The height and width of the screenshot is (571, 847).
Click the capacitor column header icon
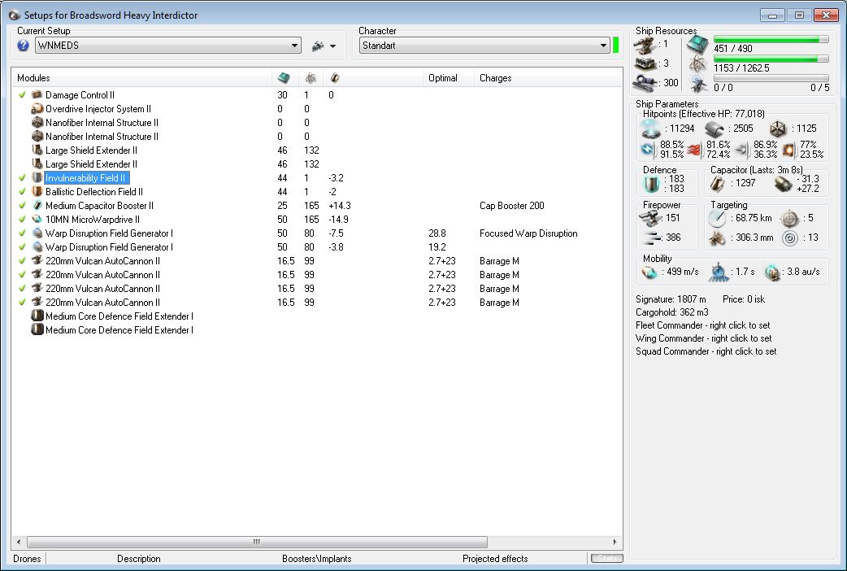[x=335, y=78]
